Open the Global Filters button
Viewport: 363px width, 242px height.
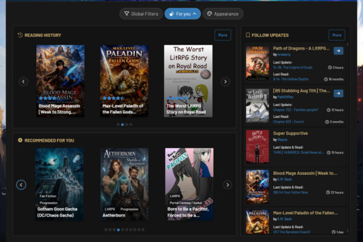141,14
